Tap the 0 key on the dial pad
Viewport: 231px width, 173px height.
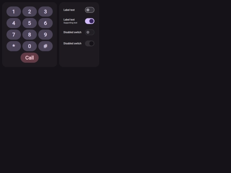(x=30, y=46)
